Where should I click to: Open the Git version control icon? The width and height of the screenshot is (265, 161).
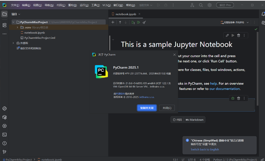[x=4, y=152]
